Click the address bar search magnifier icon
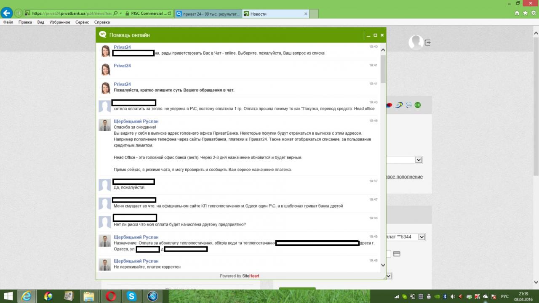This screenshot has width=539, height=303. click(116, 13)
